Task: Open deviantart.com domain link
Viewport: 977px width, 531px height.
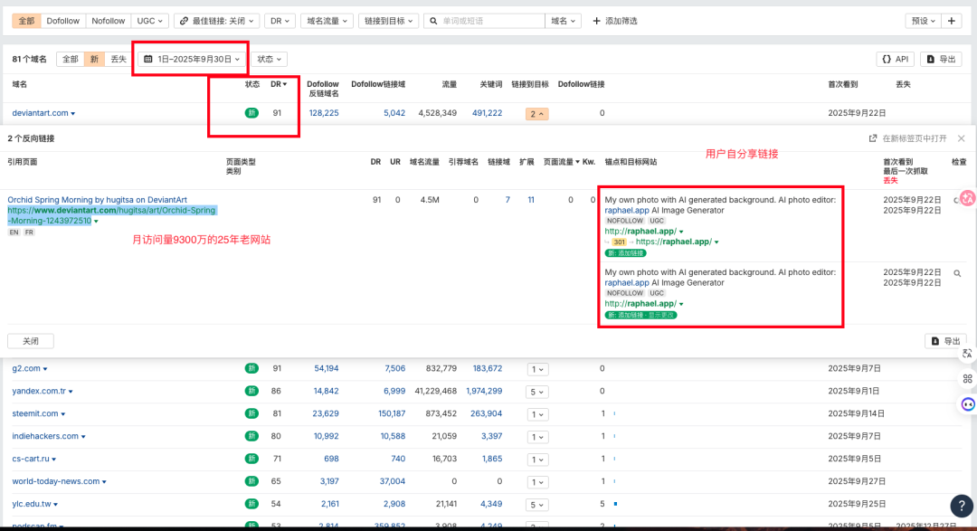Action: click(40, 113)
